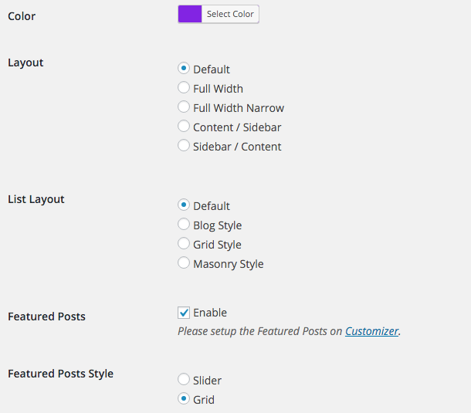This screenshot has height=413, width=471.
Task: Pick Sidebar / Content layout
Action: click(184, 145)
